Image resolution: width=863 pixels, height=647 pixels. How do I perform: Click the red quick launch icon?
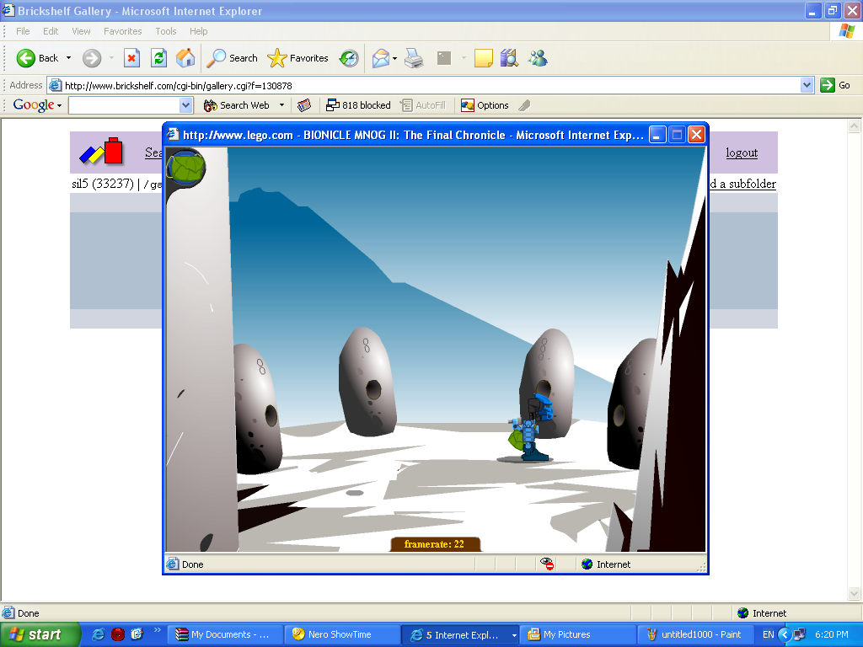(118, 634)
